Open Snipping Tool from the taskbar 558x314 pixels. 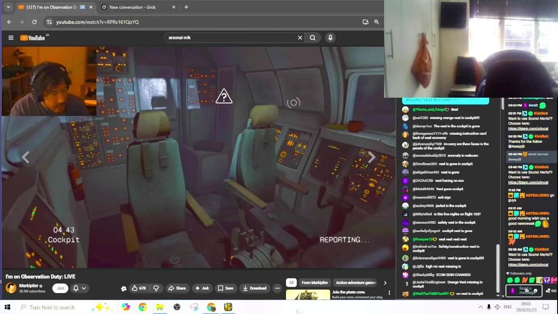[x=194, y=307]
